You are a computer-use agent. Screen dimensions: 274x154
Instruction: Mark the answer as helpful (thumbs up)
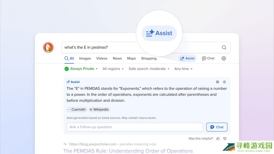pos(218,138)
